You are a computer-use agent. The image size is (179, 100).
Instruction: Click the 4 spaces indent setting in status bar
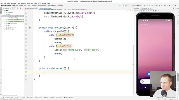171,99
